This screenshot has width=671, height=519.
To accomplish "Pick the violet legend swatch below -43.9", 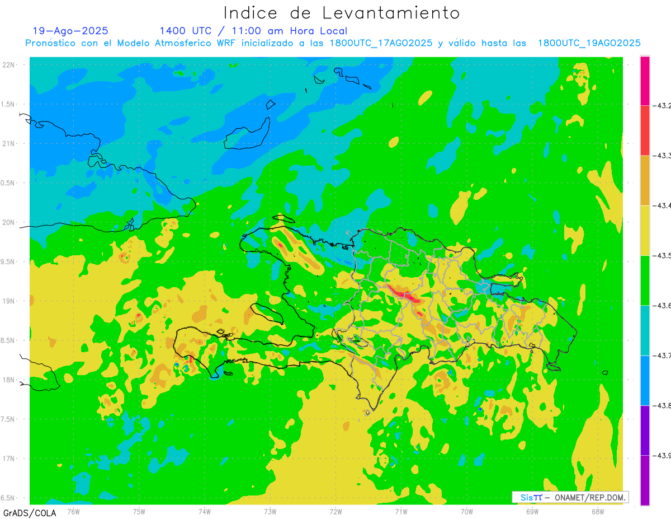I will pyautogui.click(x=645, y=480).
